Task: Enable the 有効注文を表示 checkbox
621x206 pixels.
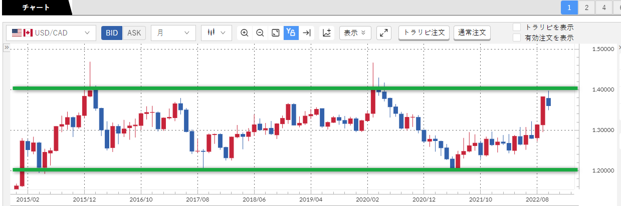Action: (517, 37)
